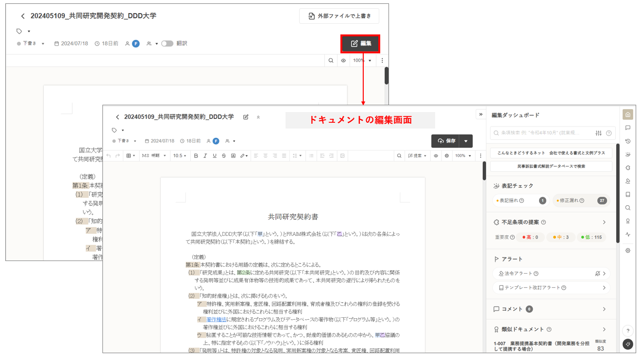This screenshot has height=358, width=641.
Task: Click the settings gear in right sidebar
Action: click(628, 250)
